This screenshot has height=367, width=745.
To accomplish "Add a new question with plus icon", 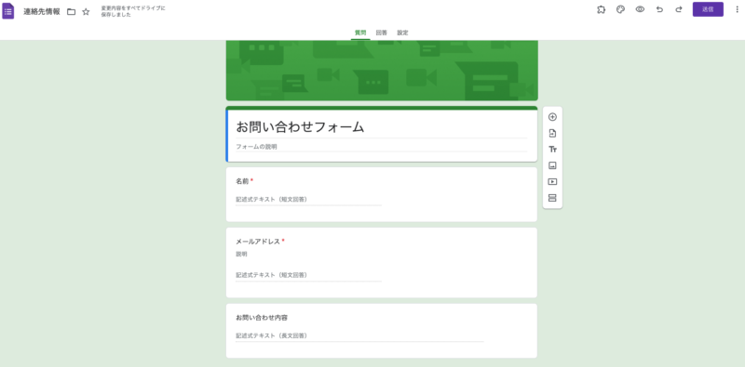I will [552, 117].
